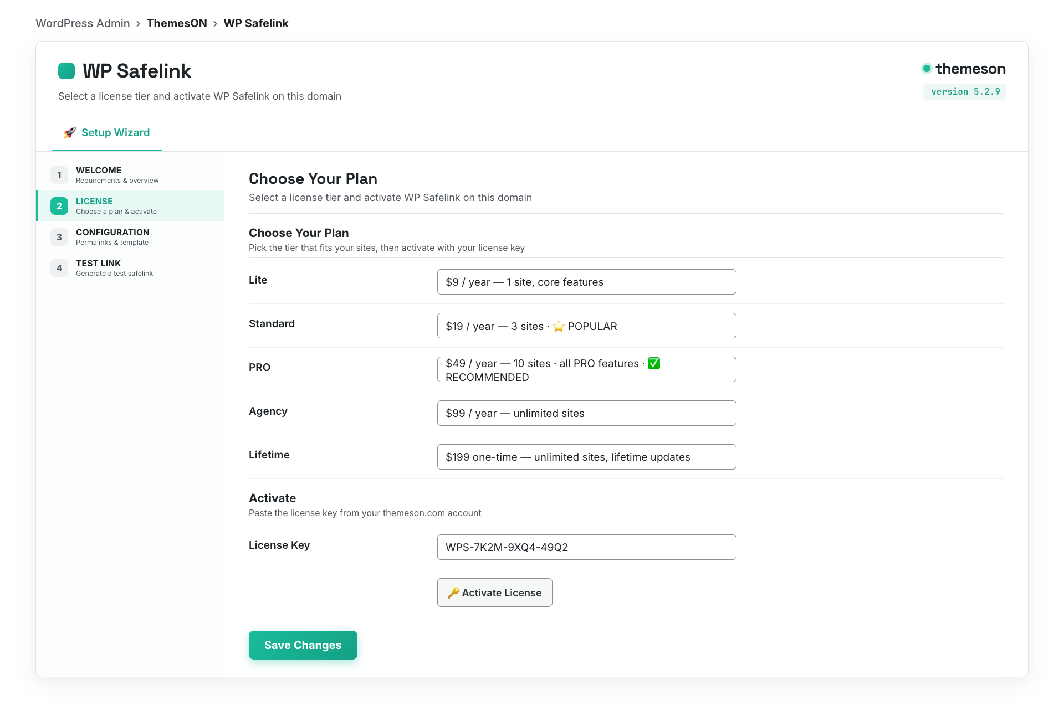1064x711 pixels.
Task: Click WordPress Admin breadcrumb link
Action: pyautogui.click(x=83, y=23)
